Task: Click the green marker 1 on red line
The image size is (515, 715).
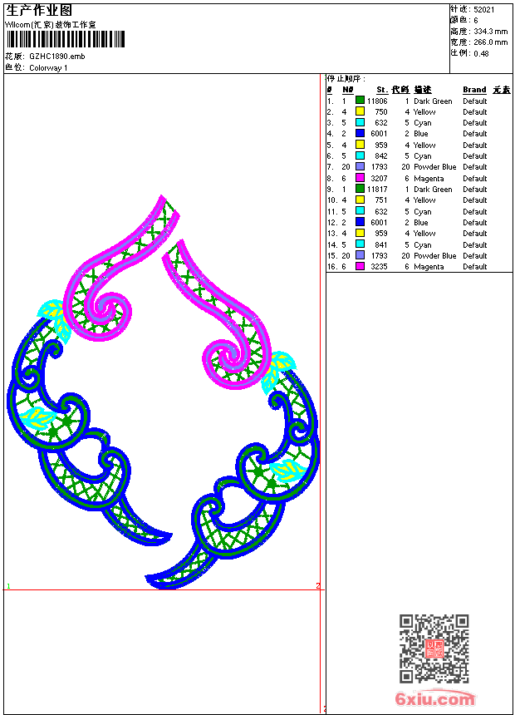Action: click(8, 586)
